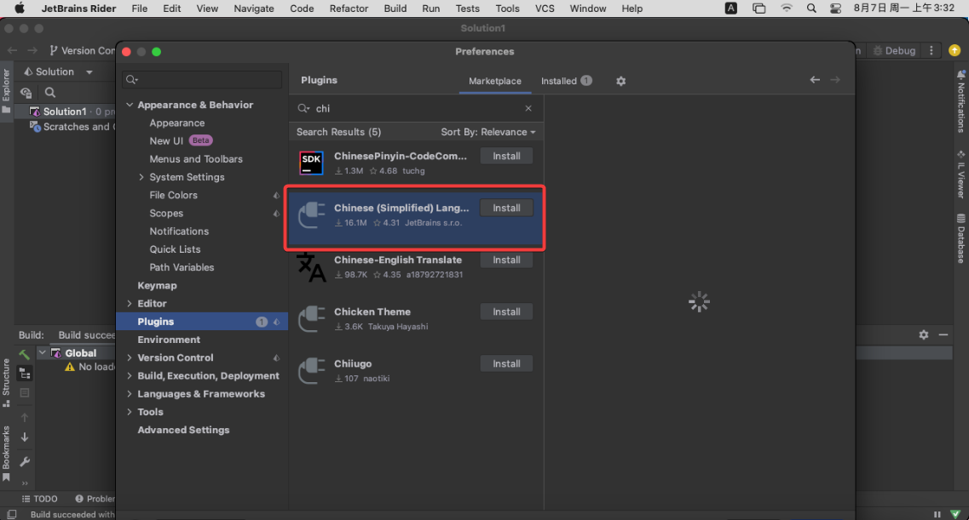Open the plugin settings gear icon

[x=620, y=81]
